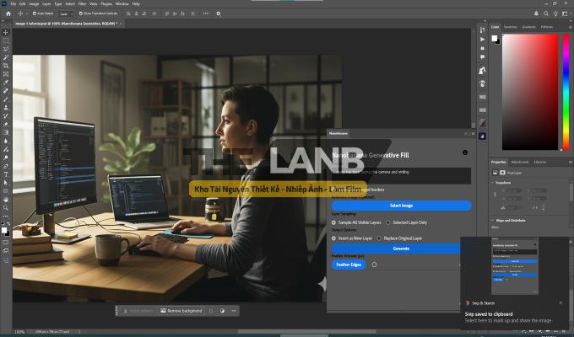Activate the Zoom tool magnifier

click(x=6, y=207)
